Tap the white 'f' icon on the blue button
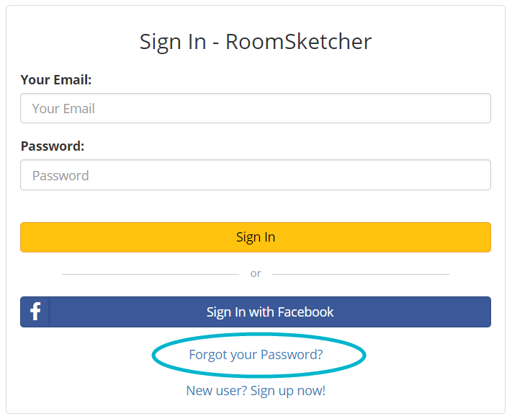The width and height of the screenshot is (512, 419). tap(35, 312)
